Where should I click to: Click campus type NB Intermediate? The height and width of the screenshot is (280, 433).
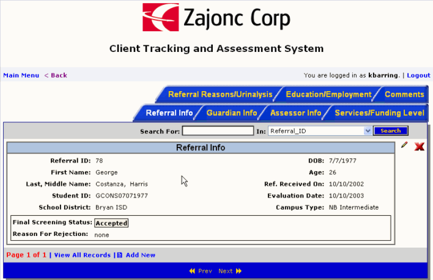click(x=353, y=207)
